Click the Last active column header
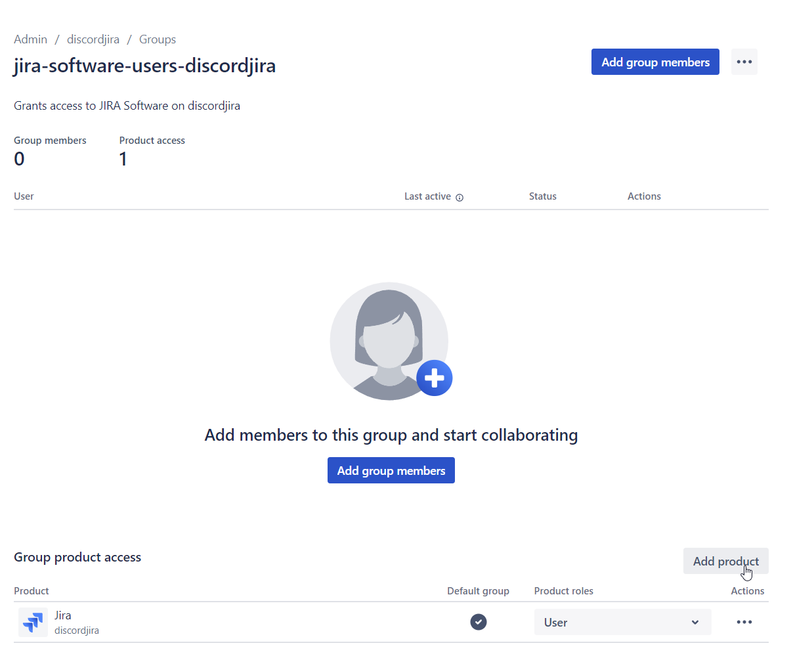This screenshot has width=793, height=664. 427,196
